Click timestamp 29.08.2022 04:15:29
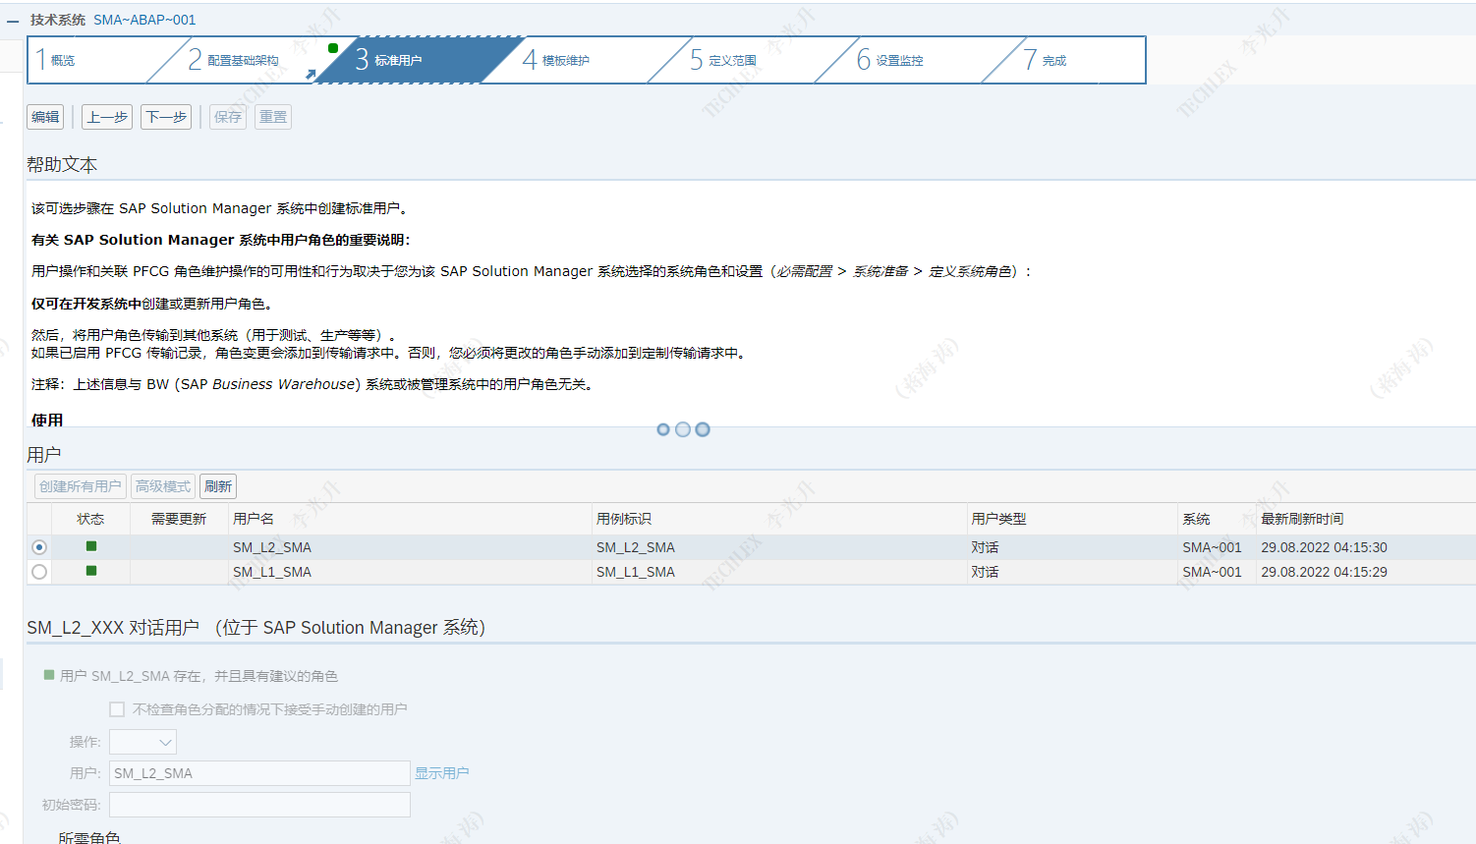1476x844 pixels. pyautogui.click(x=1324, y=572)
